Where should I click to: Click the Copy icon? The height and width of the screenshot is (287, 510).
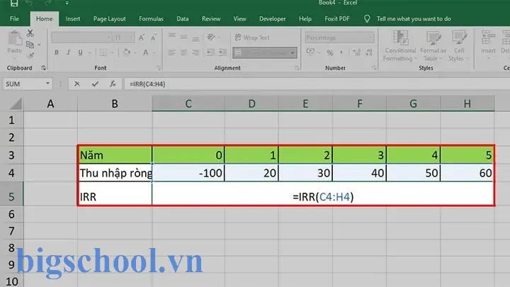(30, 44)
